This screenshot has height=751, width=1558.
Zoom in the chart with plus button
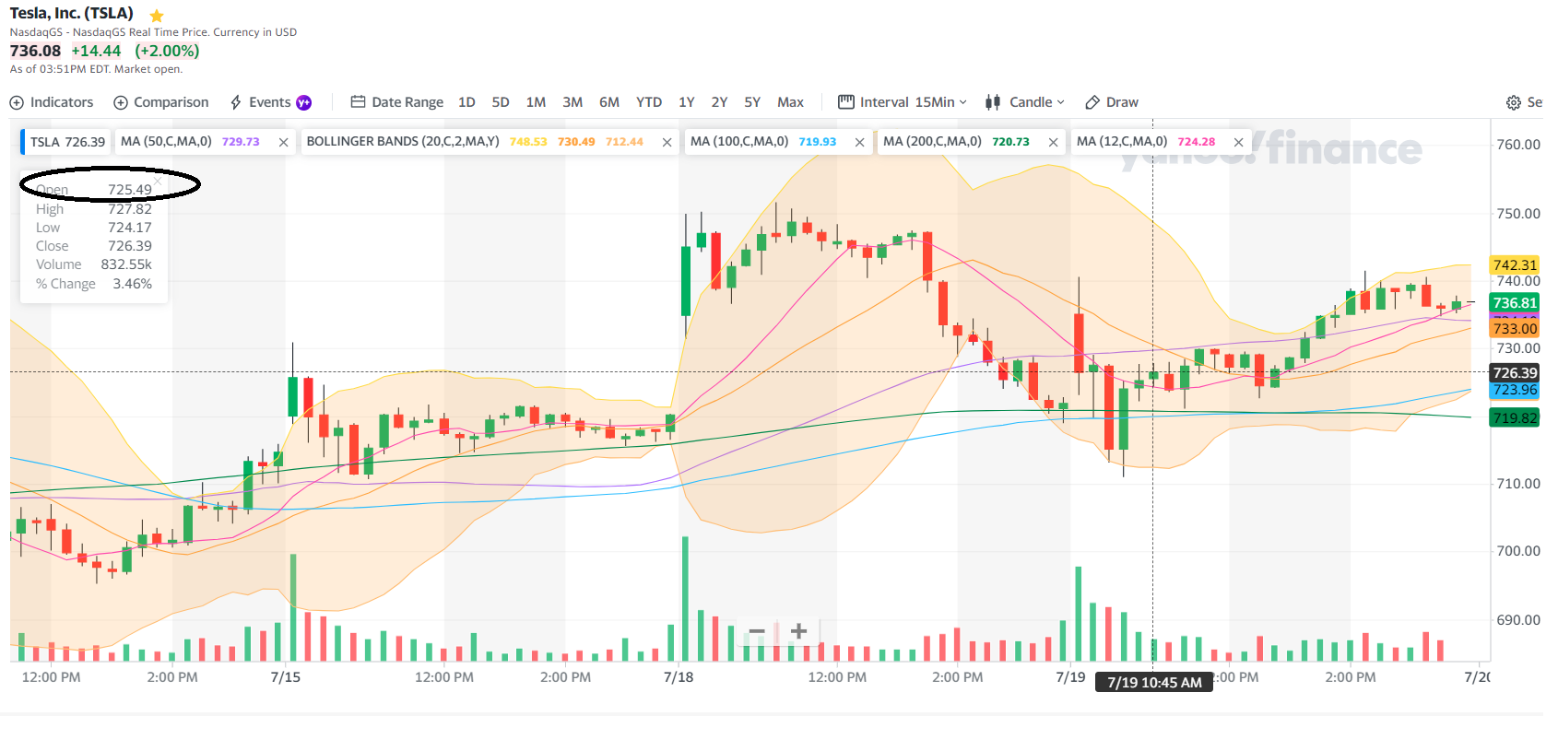[799, 631]
